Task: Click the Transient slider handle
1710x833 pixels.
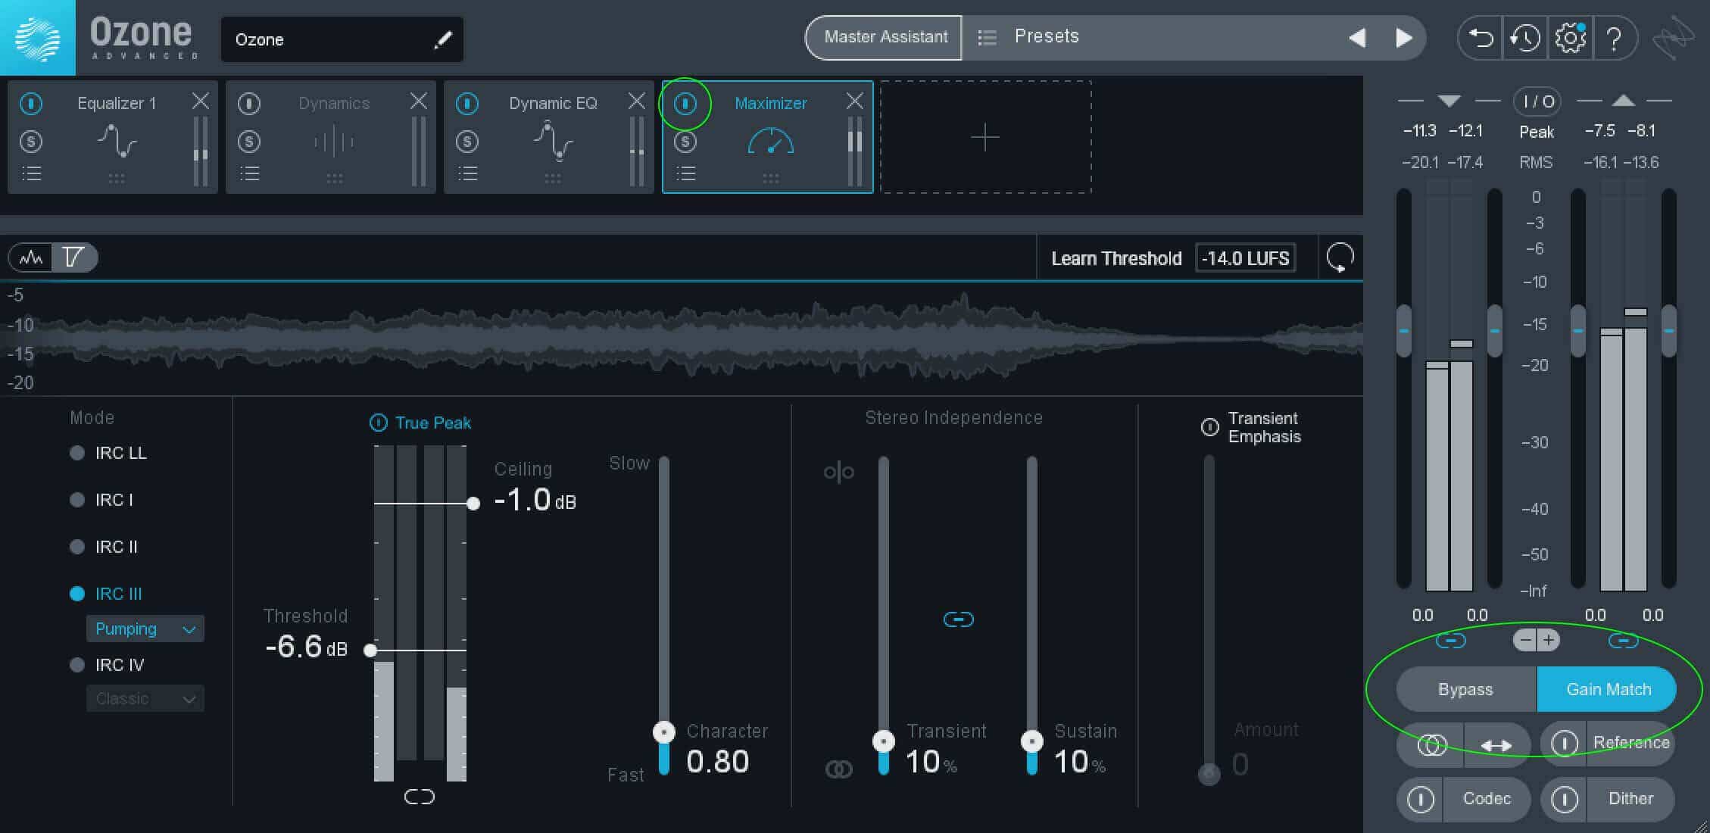Action: (883, 741)
